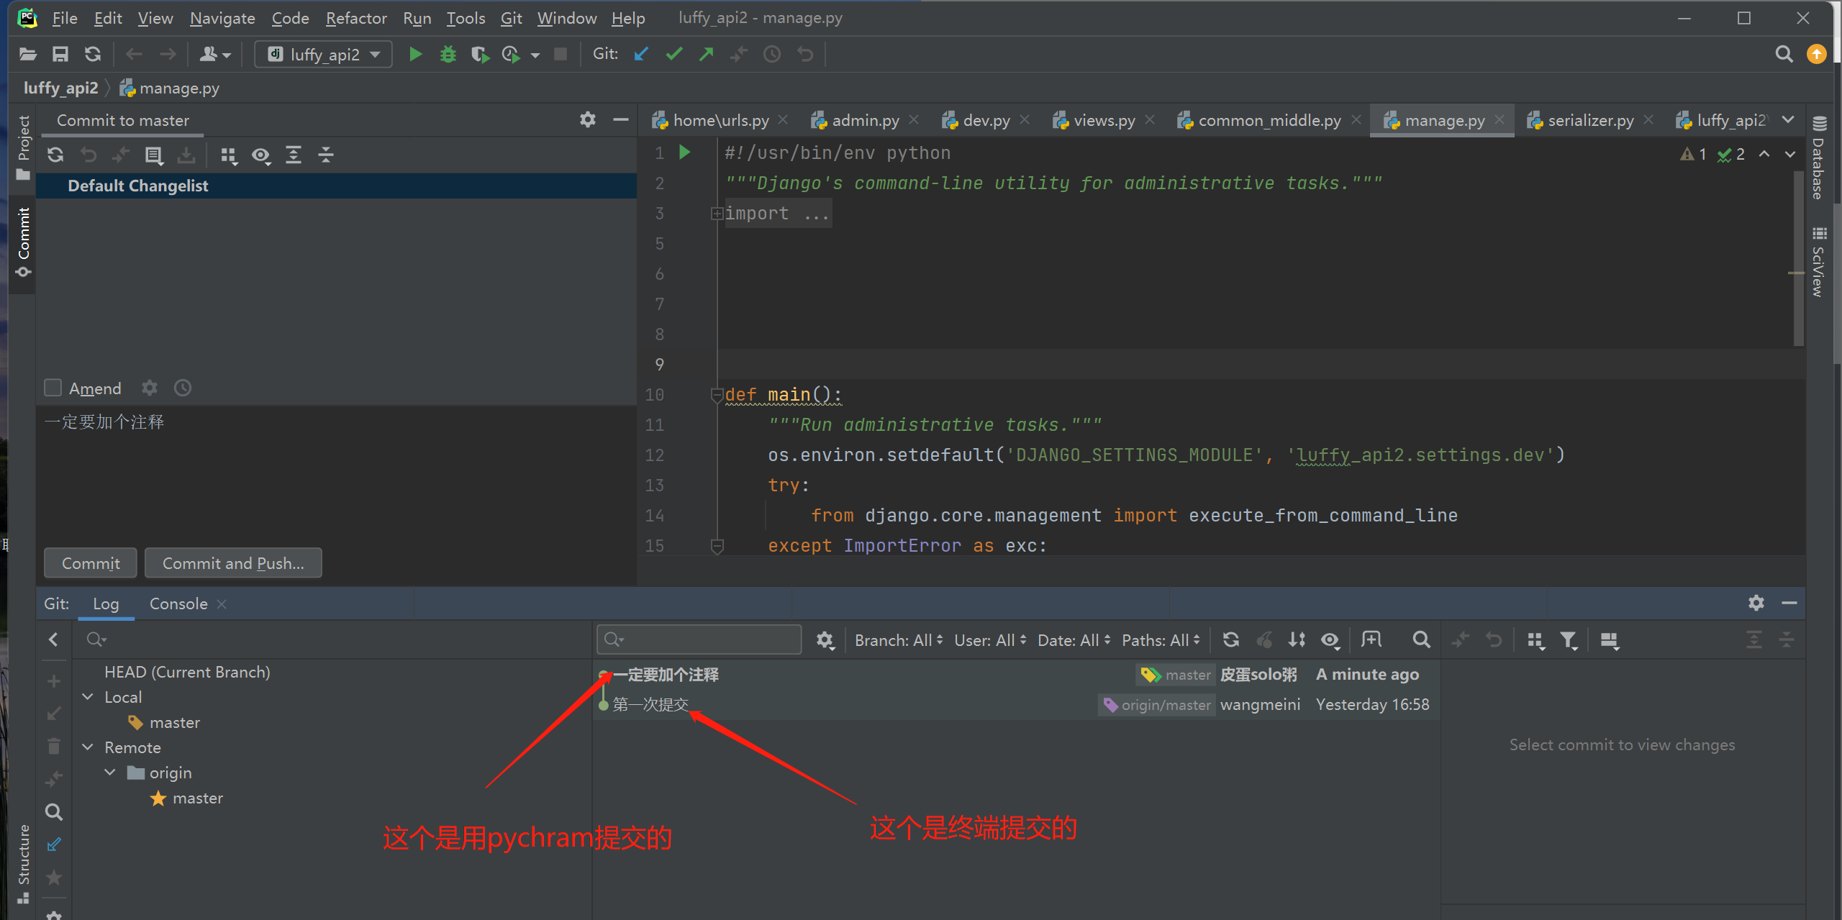Click the Git update project arrow icon

click(x=641, y=54)
